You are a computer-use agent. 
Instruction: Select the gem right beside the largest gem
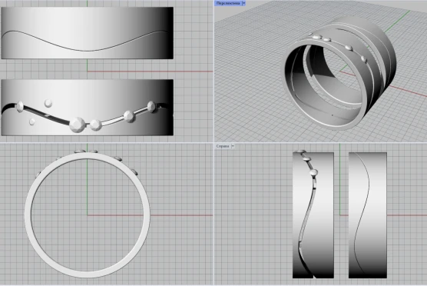(x=95, y=125)
